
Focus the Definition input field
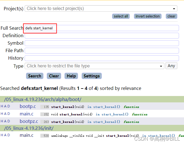coord(102,36)
